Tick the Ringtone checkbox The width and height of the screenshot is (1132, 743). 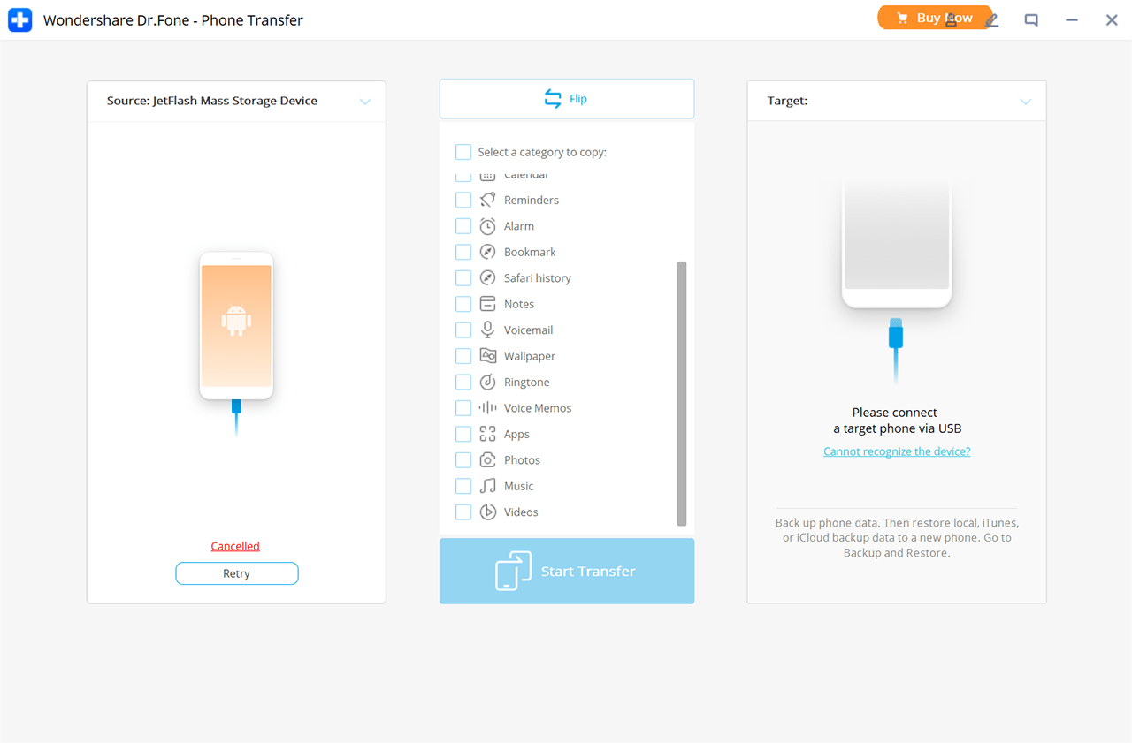coord(463,382)
